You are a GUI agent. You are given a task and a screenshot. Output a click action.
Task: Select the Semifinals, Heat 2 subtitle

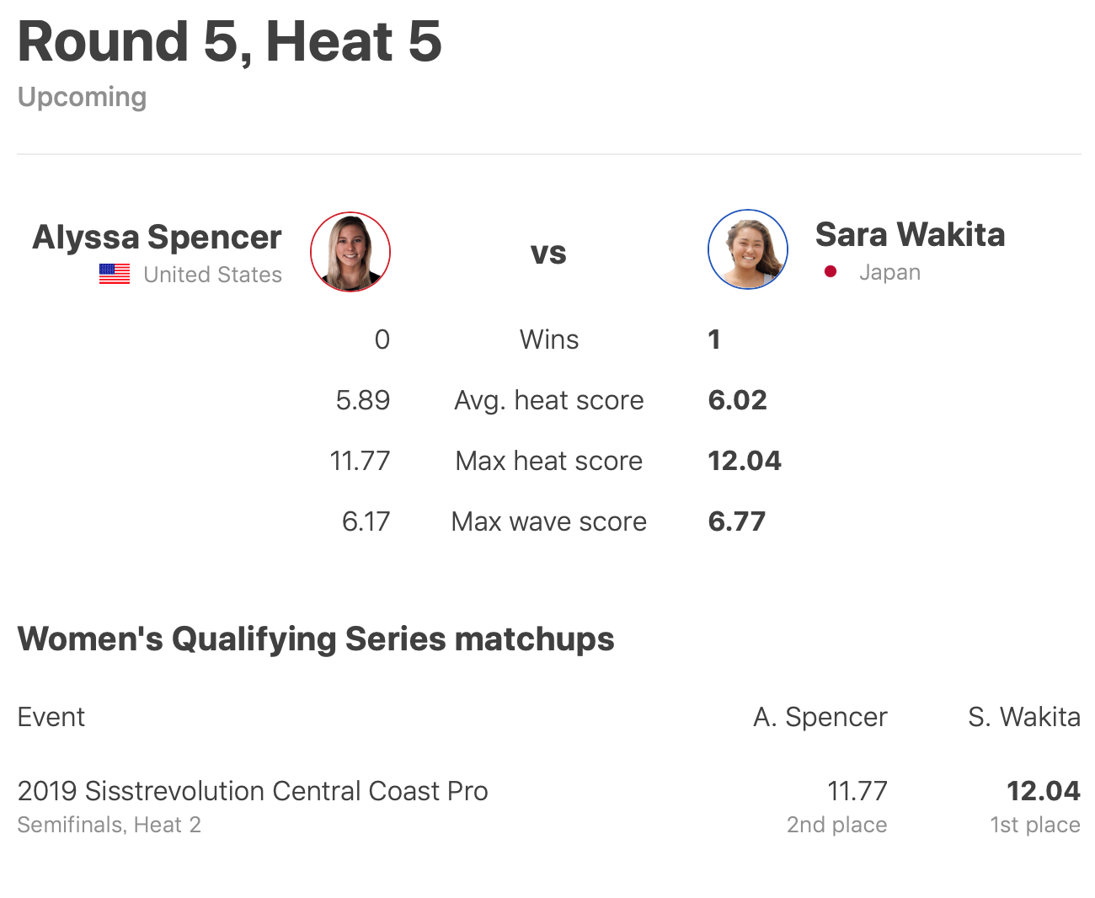tap(109, 825)
